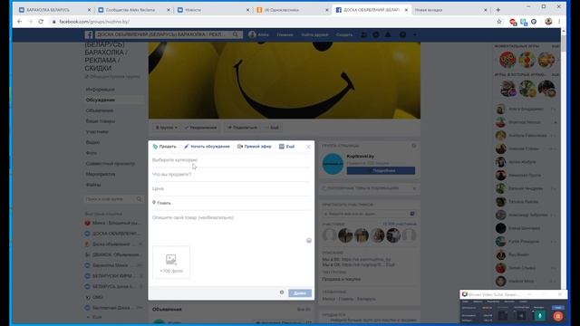The image size is (580, 326).
Task: Open Мероприятия in group sidebar
Action: tap(101, 174)
